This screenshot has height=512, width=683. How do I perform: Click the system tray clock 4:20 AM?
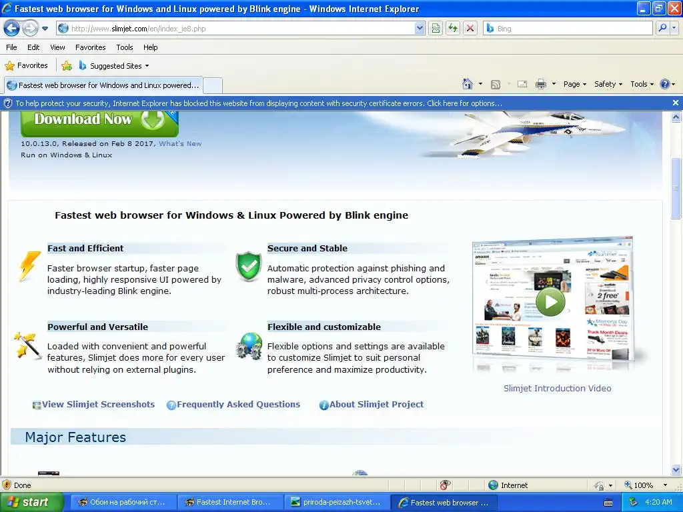click(x=658, y=502)
